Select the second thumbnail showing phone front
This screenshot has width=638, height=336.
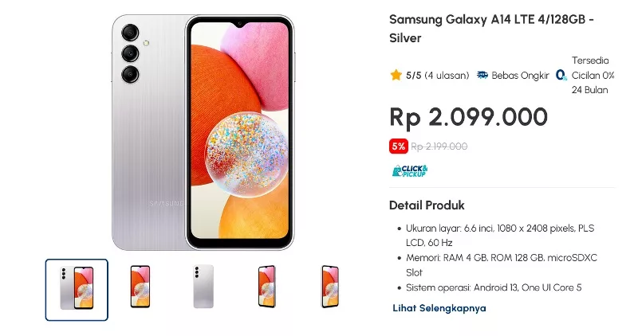click(140, 286)
